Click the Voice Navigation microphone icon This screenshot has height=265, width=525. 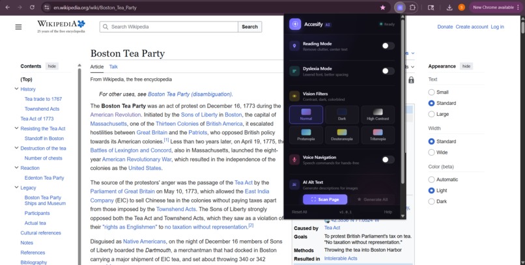coord(294,160)
